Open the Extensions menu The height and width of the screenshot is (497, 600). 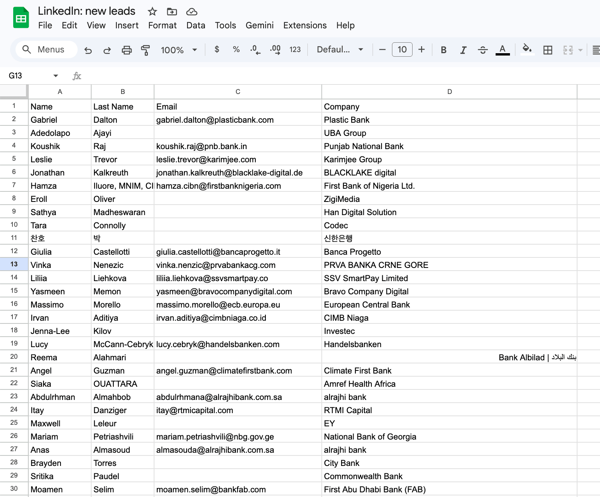point(305,25)
